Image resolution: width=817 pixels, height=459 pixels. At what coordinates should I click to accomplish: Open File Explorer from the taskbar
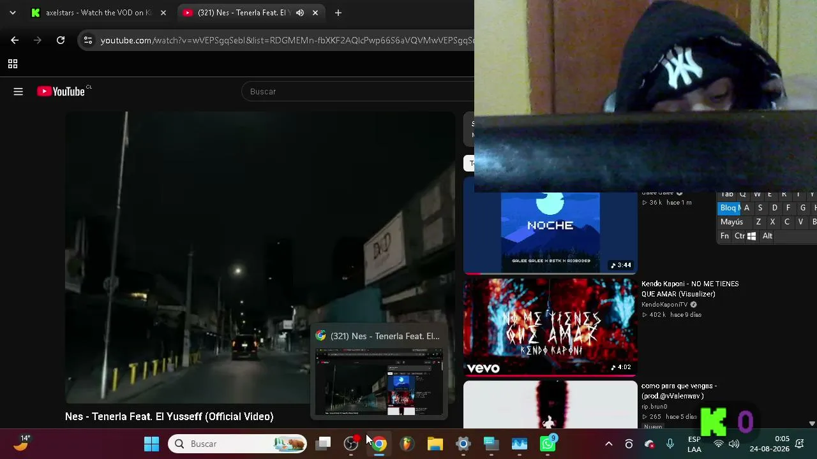(435, 444)
